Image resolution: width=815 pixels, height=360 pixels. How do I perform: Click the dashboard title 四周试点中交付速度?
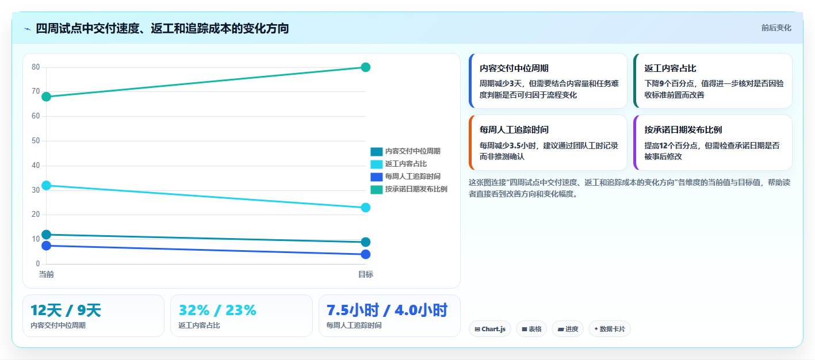point(162,28)
